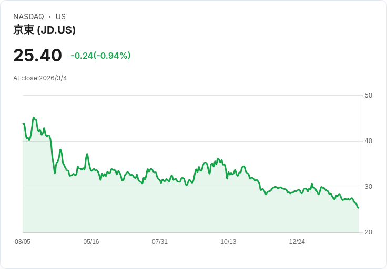Open the 京東 (JD.US) stock title
The height and width of the screenshot is (269, 387).
coord(44,30)
